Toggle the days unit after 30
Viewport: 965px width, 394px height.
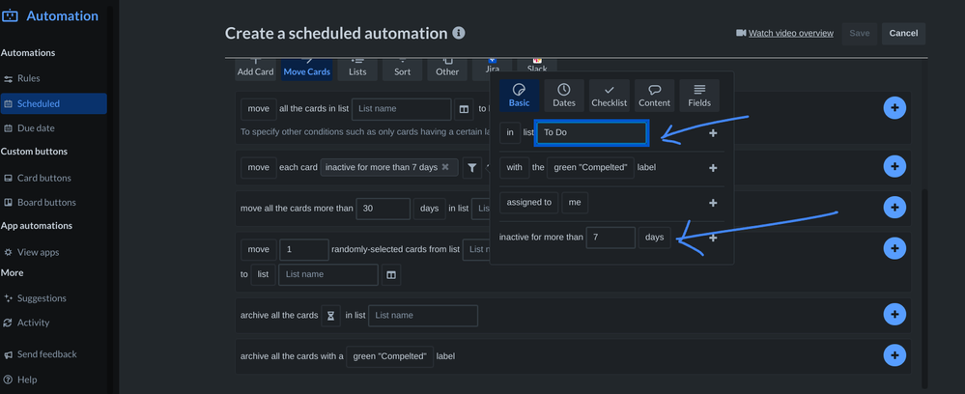(x=429, y=209)
